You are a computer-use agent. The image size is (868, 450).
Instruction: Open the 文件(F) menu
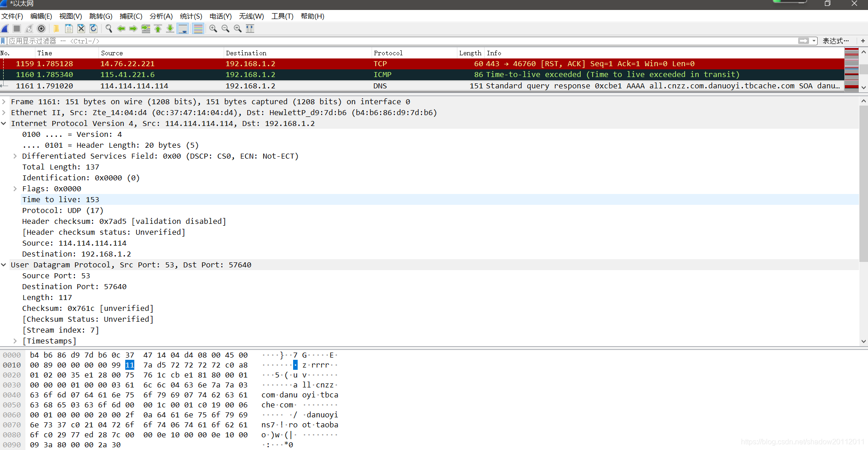point(12,16)
